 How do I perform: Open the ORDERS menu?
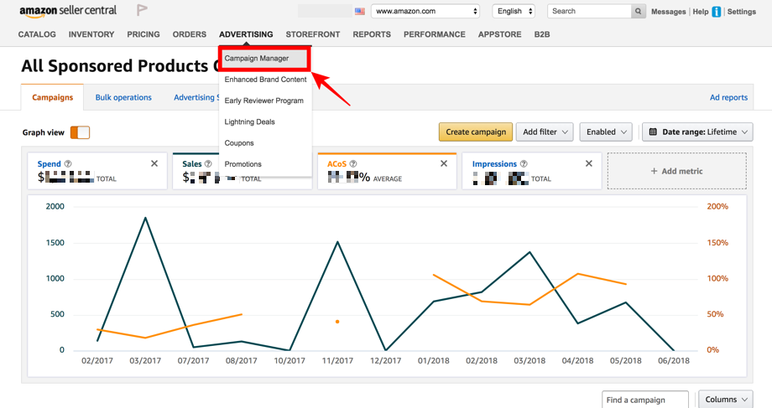[x=189, y=34]
